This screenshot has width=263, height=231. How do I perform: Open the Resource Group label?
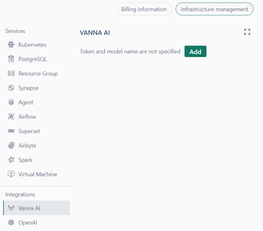(38, 74)
